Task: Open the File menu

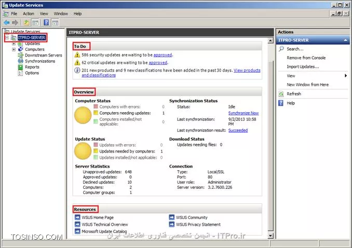Action: 14,13
